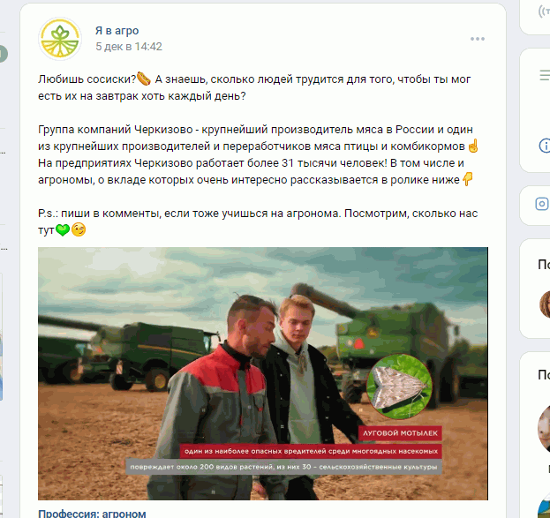Click the Instagram icon in the right sidebar
The image size is (550, 518).
542,204
